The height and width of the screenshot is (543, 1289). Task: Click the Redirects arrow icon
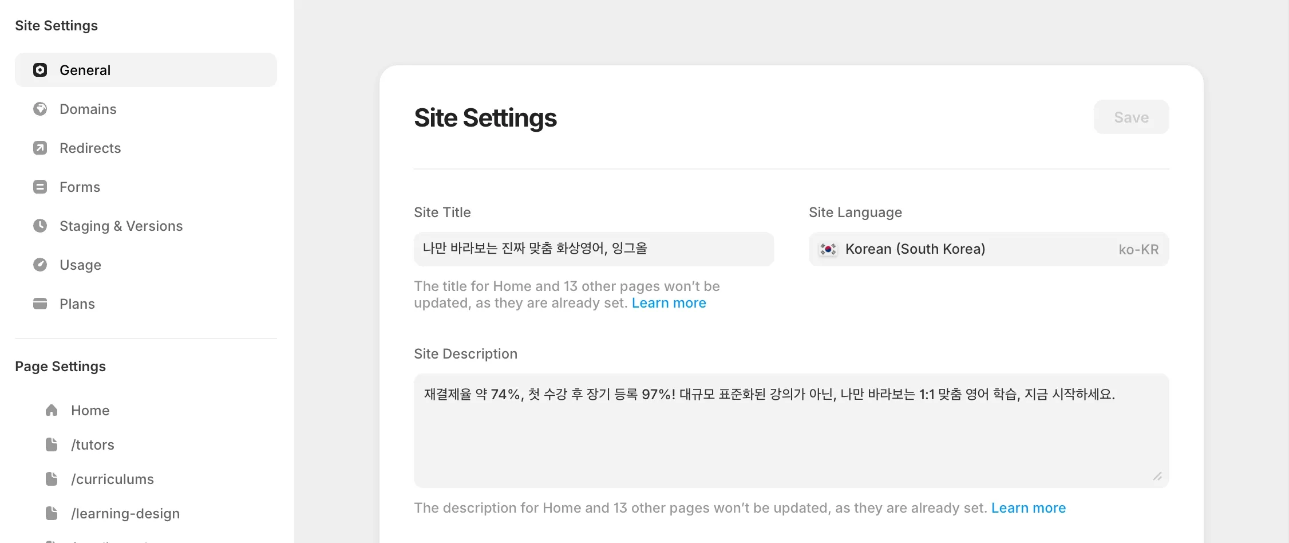(x=40, y=148)
